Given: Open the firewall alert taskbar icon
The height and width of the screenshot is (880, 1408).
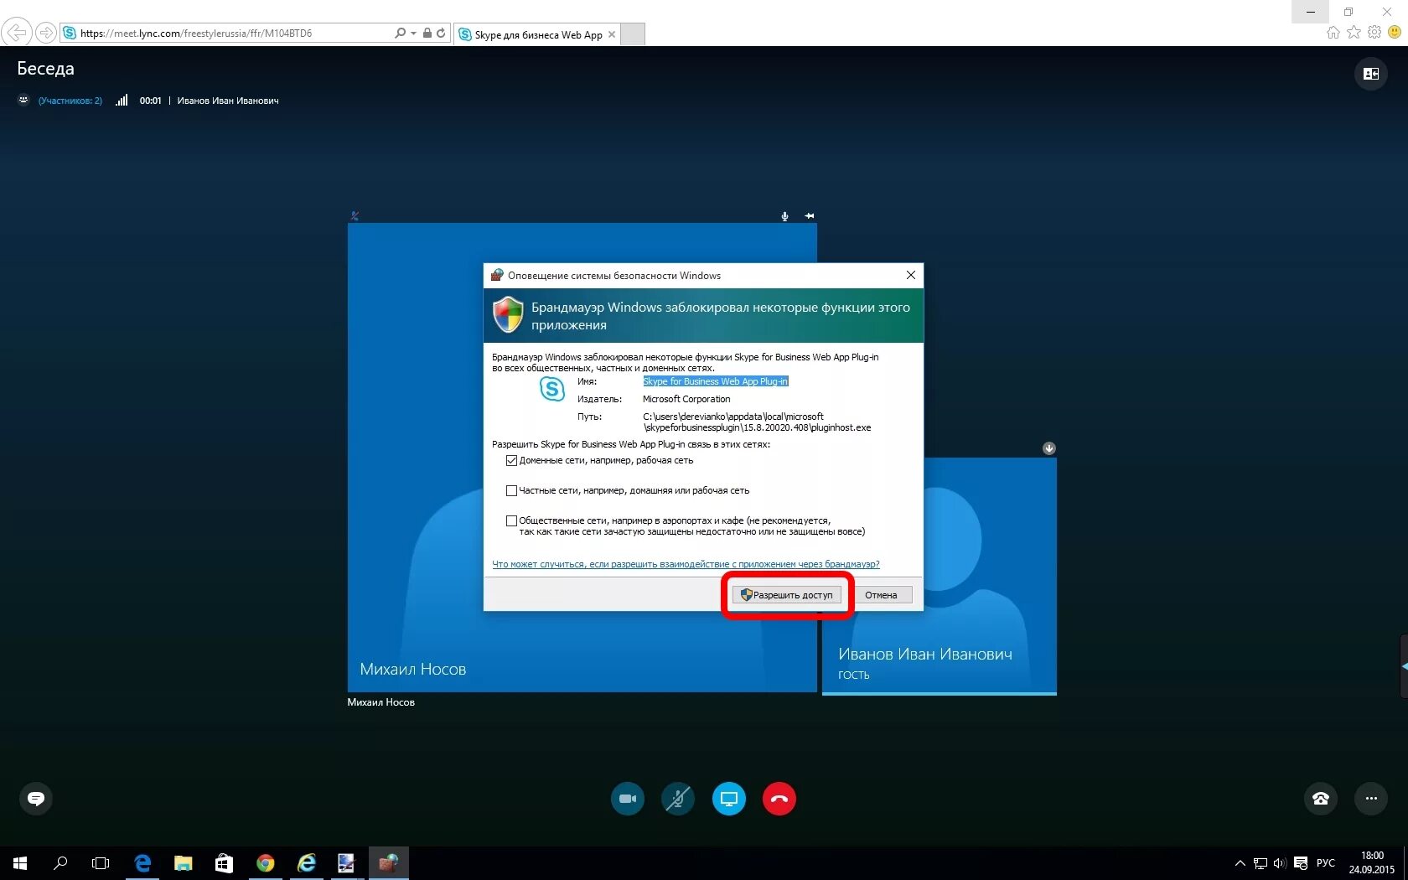Looking at the screenshot, I should [388, 863].
